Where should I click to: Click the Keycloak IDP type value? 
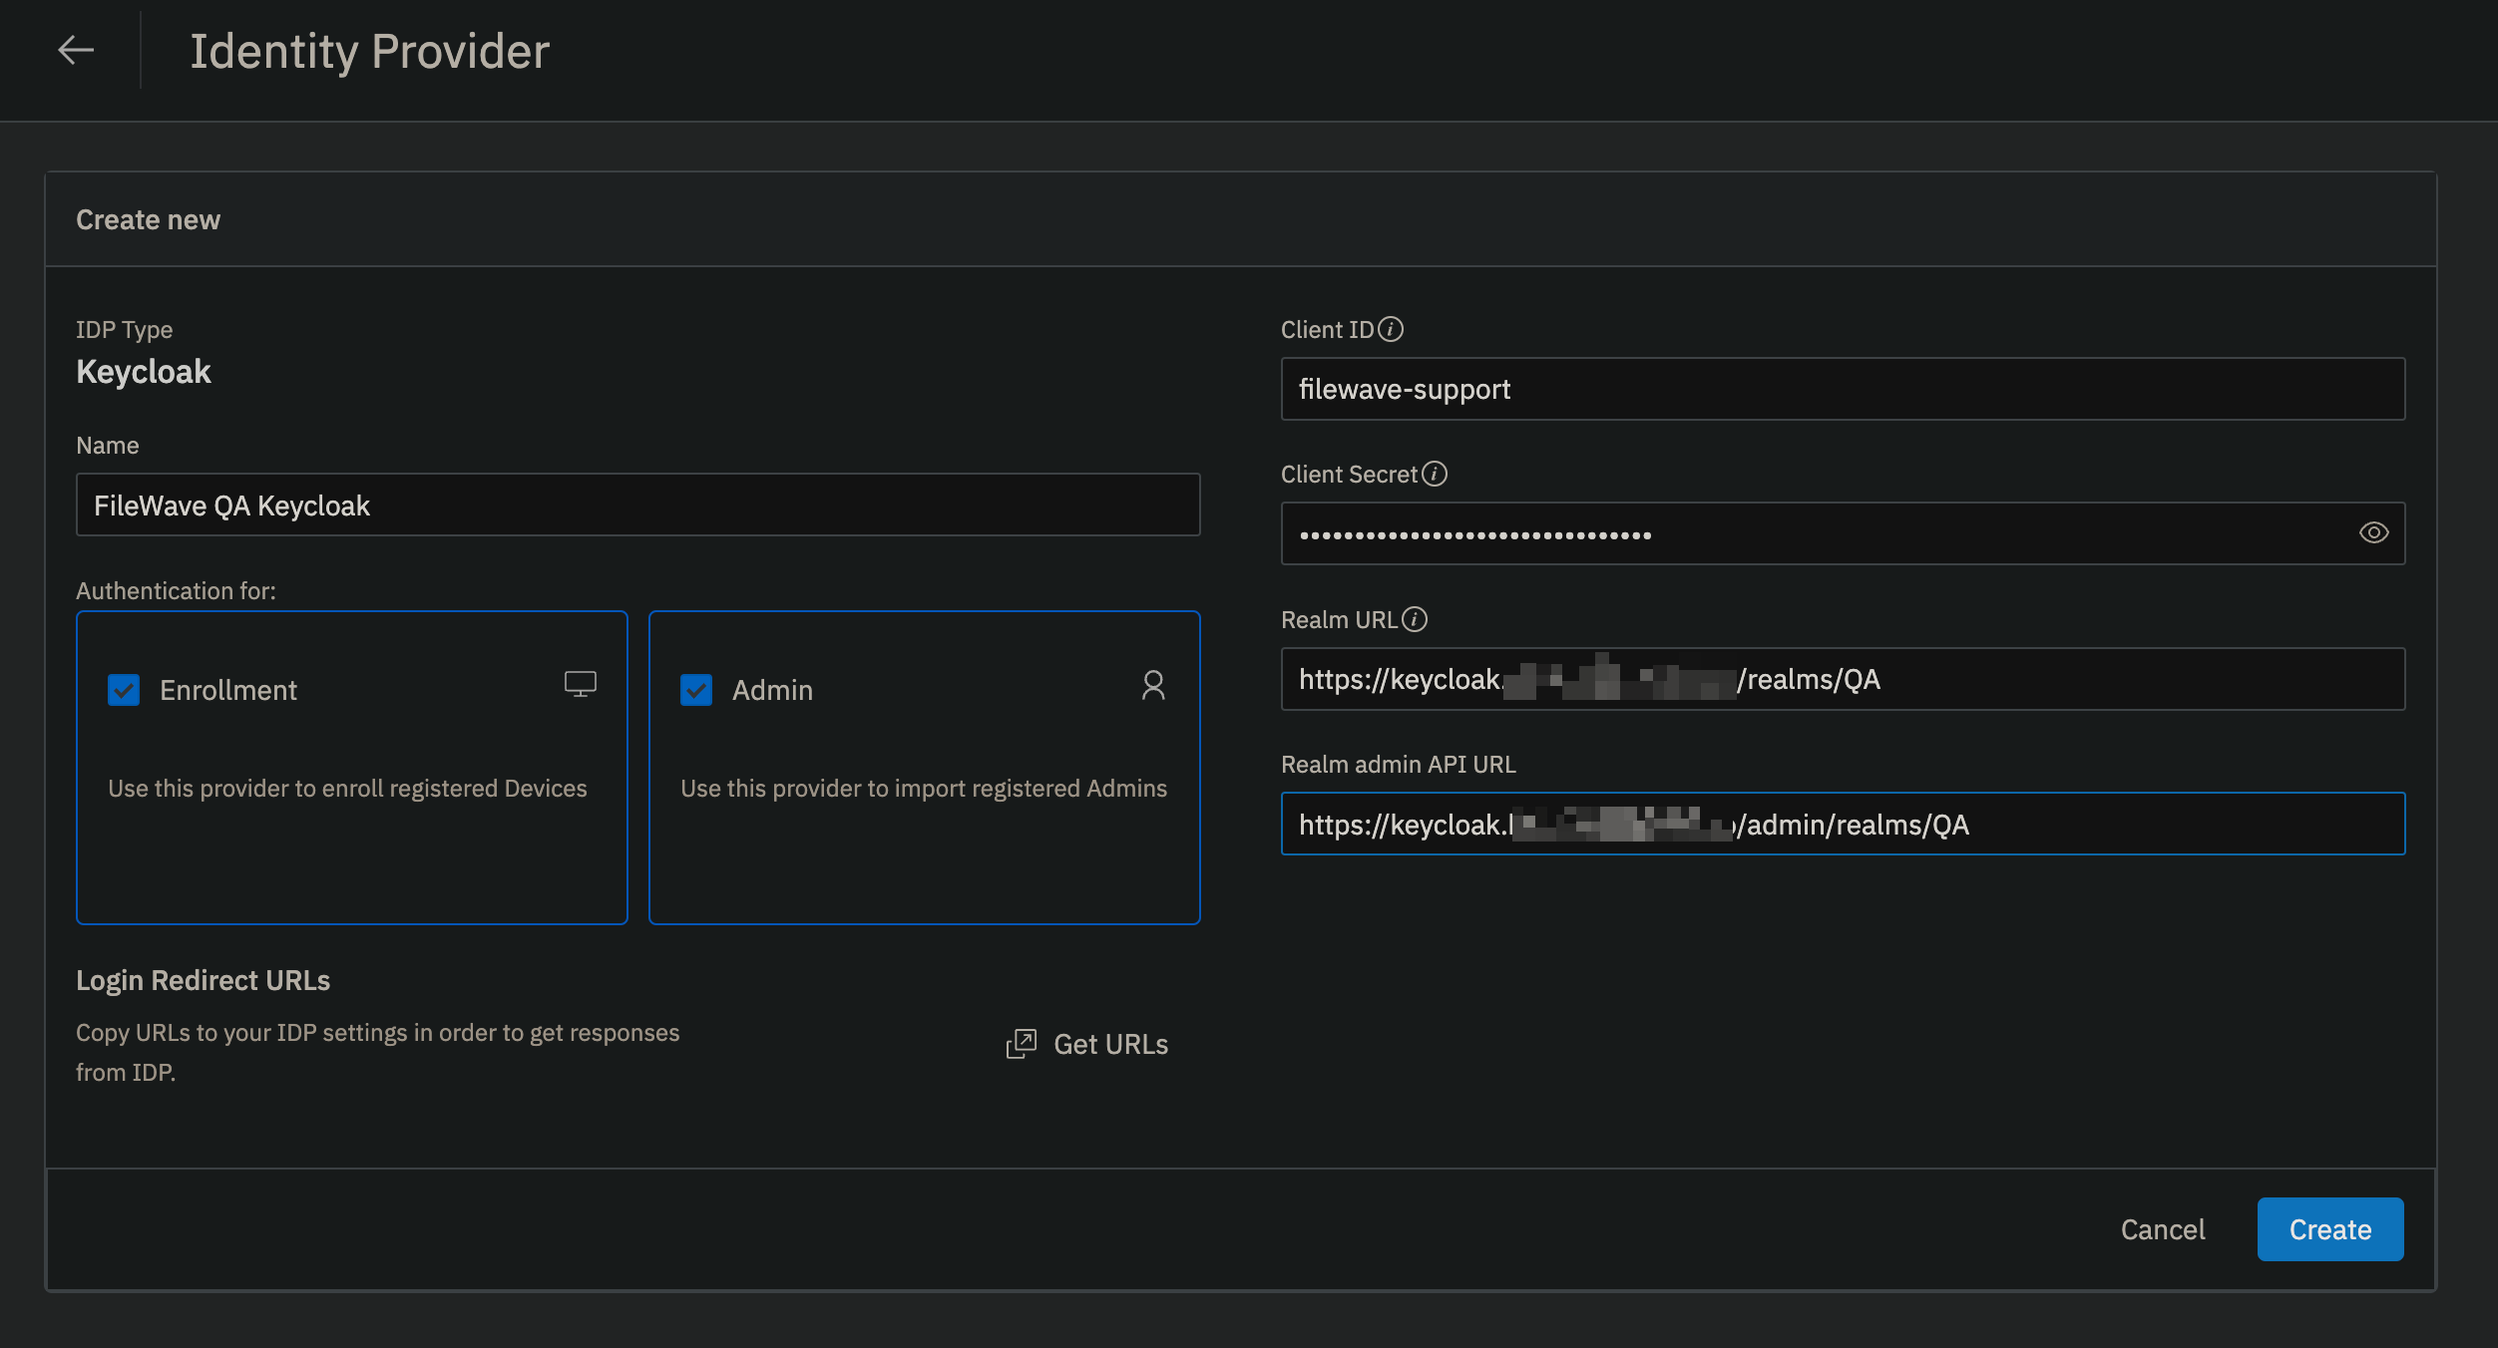(144, 372)
